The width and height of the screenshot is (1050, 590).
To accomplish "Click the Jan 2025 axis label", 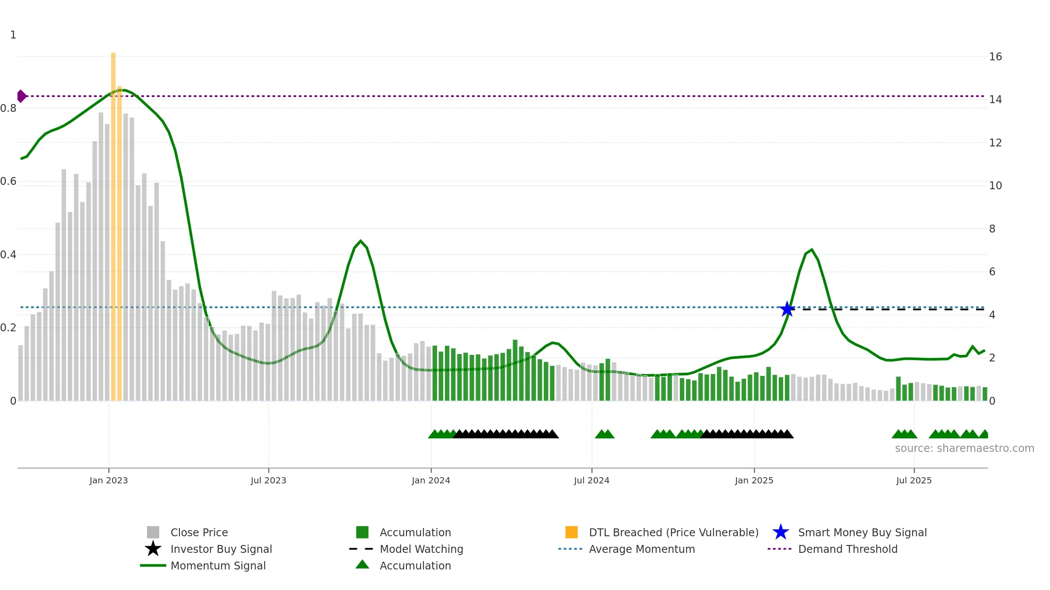I will (754, 481).
